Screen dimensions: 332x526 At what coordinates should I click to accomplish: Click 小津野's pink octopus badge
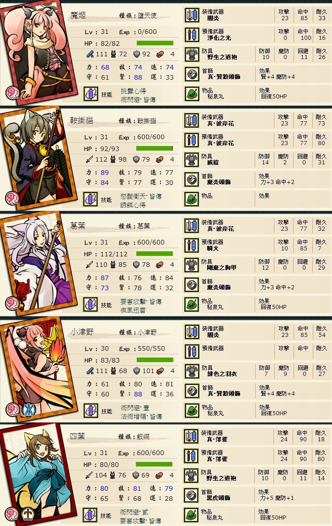(12, 410)
